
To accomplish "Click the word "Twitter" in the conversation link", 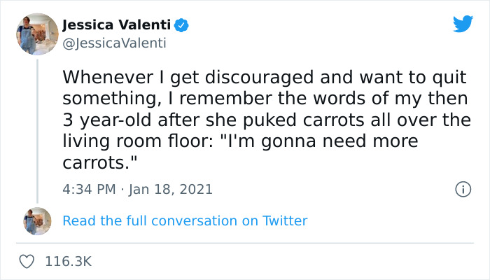I will click(x=284, y=220).
